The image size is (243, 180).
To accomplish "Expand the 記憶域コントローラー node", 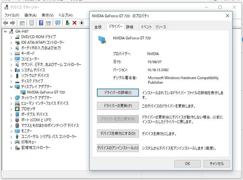I will (x=11, y=148).
